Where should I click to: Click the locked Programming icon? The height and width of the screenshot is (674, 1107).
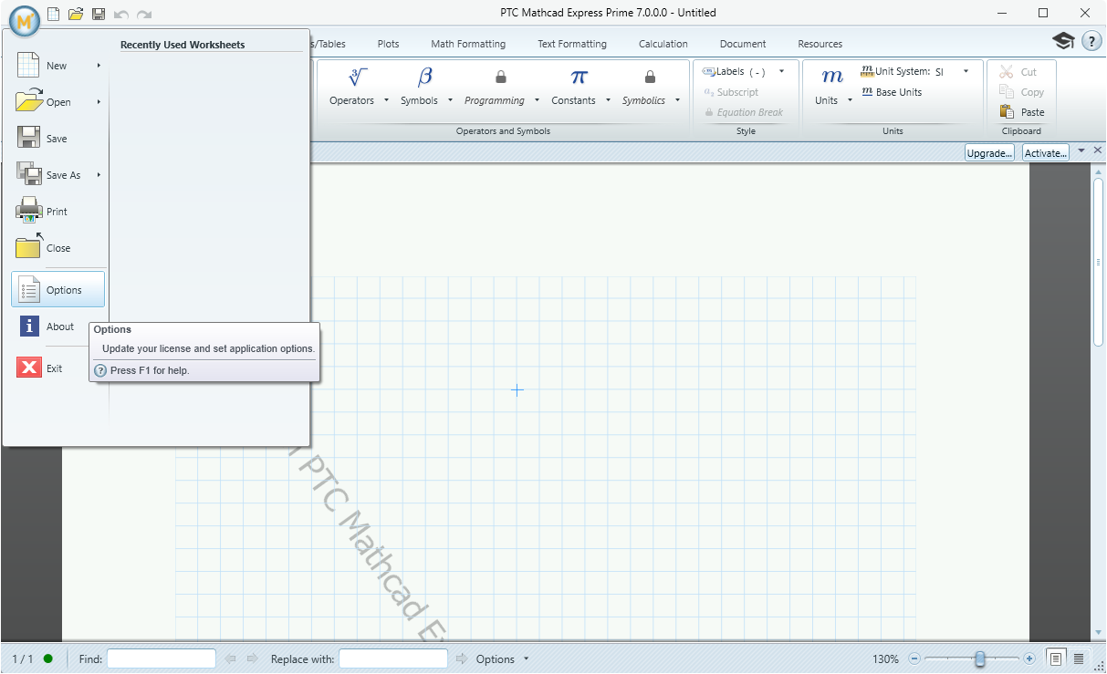(x=500, y=78)
